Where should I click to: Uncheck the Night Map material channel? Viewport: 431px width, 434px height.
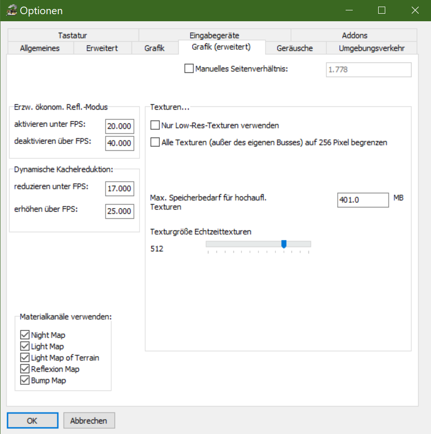25,335
